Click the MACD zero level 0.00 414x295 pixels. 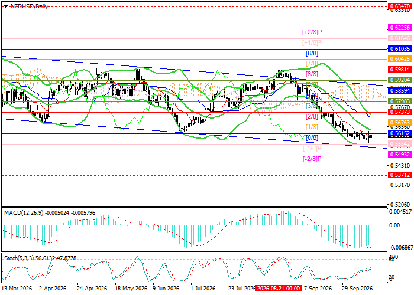[x=394, y=225]
